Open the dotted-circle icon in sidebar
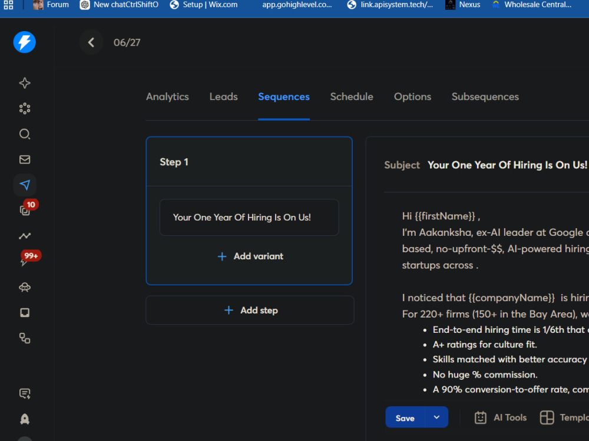The width and height of the screenshot is (589, 441). click(x=25, y=108)
